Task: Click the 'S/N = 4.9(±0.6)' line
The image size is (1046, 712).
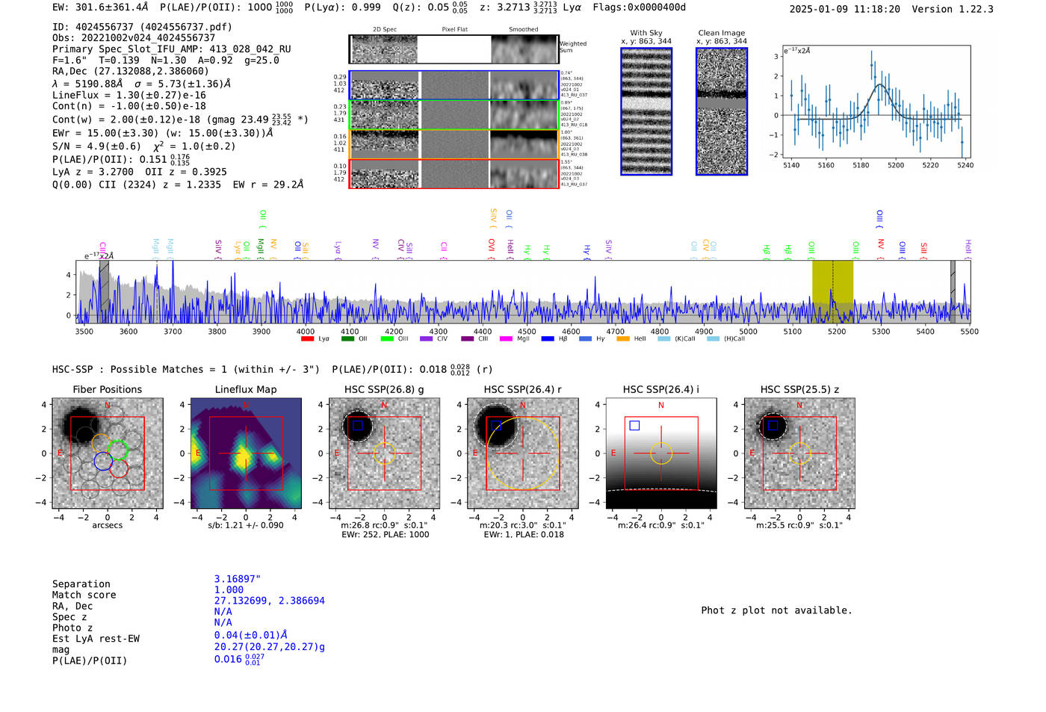Action: (96, 146)
